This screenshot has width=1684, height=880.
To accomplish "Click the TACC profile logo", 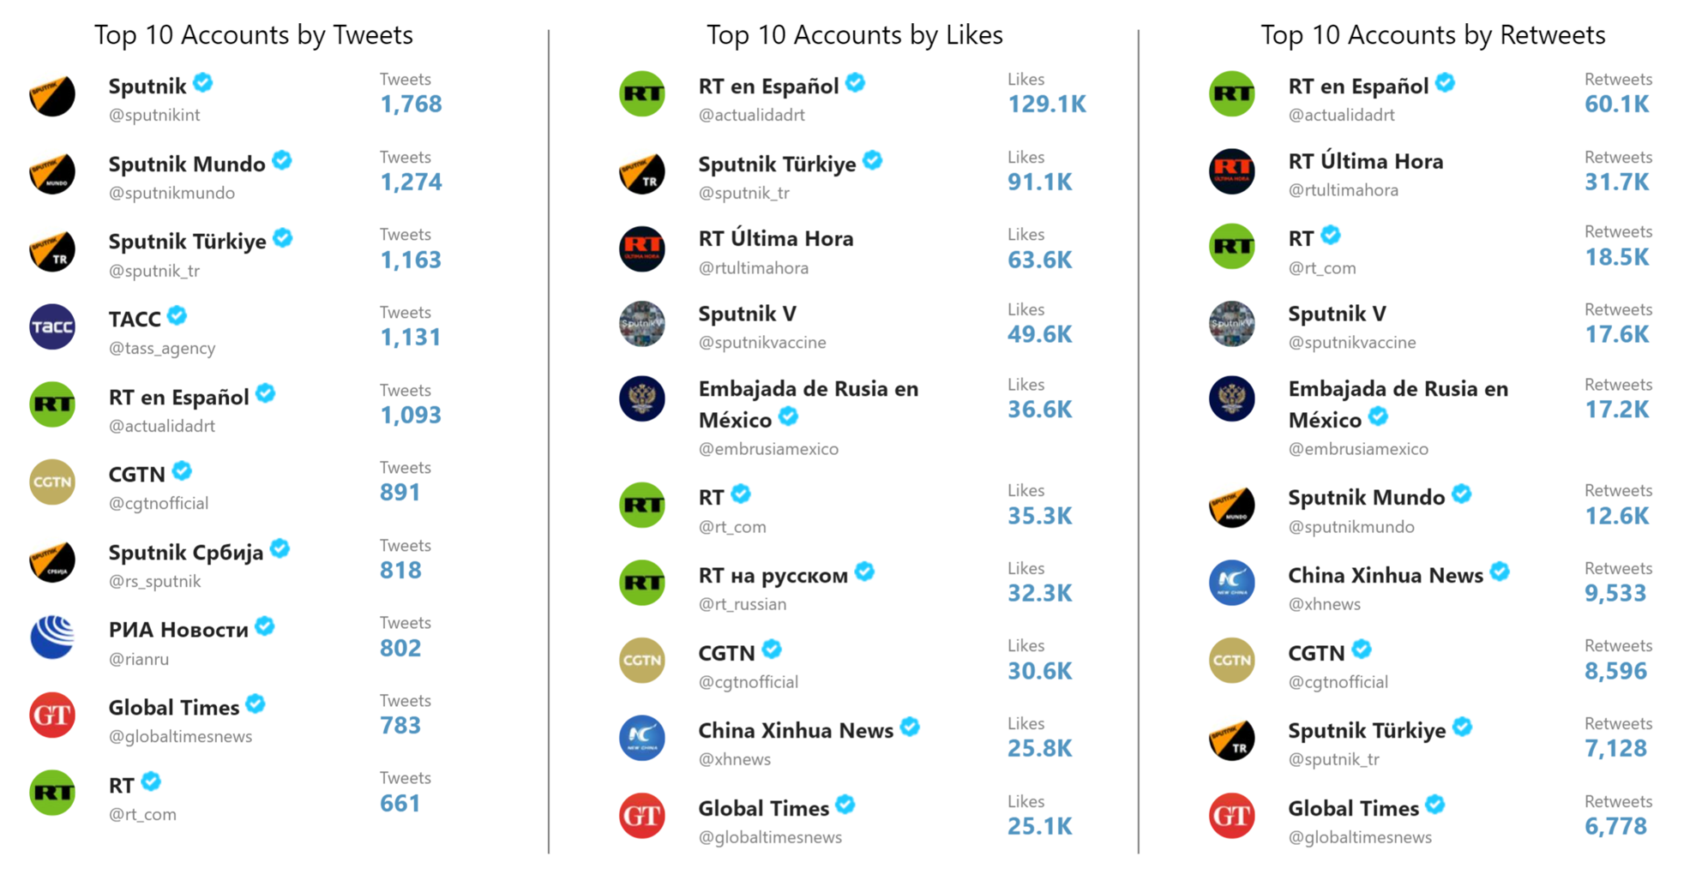I will pos(52,327).
